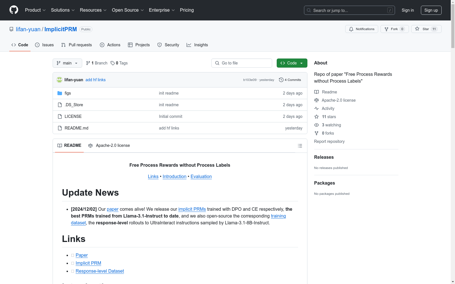Expand the Open Source menu
The height and width of the screenshot is (284, 455).
(128, 10)
